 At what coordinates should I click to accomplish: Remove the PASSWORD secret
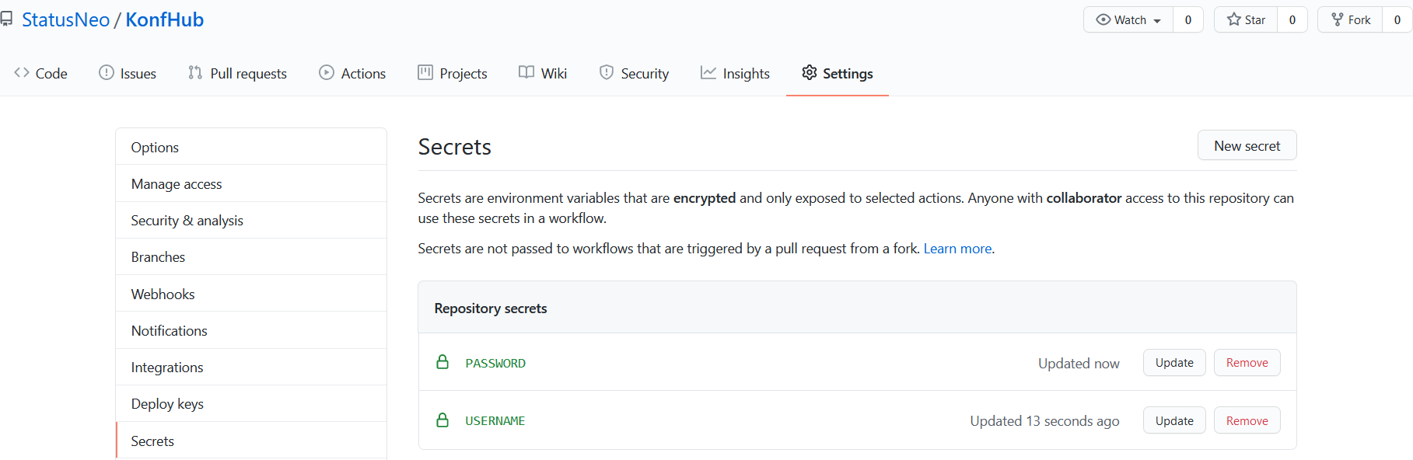pos(1247,362)
